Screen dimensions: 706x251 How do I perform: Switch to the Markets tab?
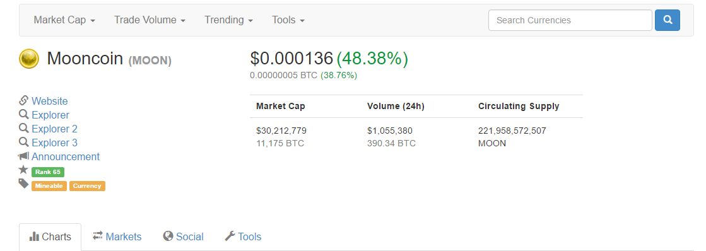tap(117, 236)
